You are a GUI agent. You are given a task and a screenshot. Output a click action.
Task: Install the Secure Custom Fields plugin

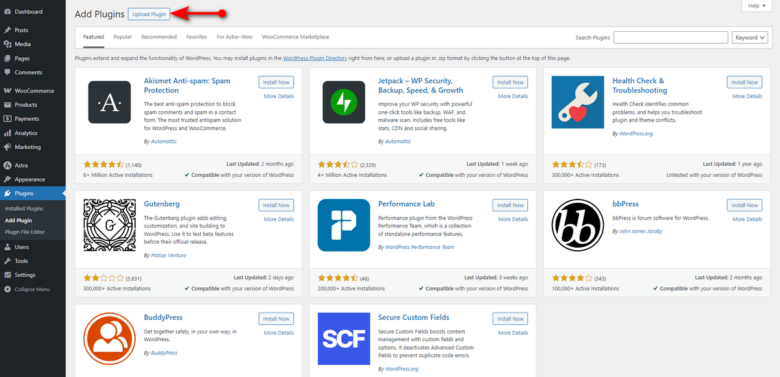510,319
